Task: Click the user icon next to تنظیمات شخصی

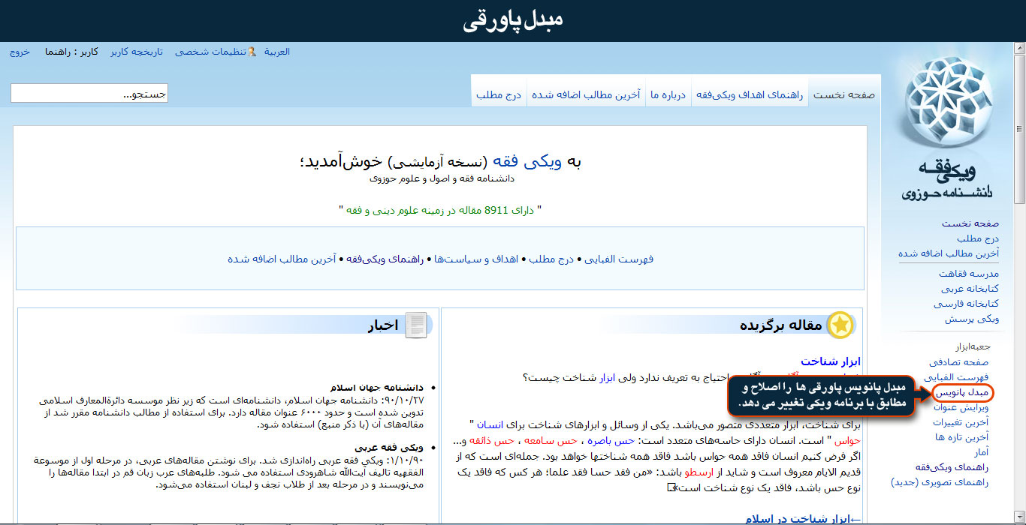Action: point(252,52)
